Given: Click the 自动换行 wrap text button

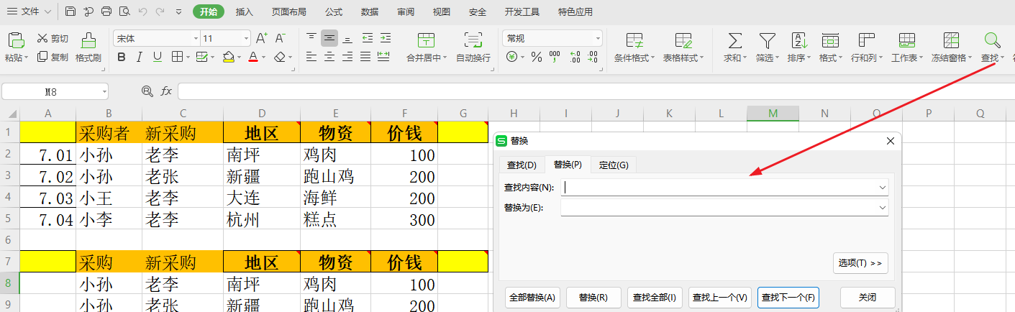Looking at the screenshot, I should 473,47.
